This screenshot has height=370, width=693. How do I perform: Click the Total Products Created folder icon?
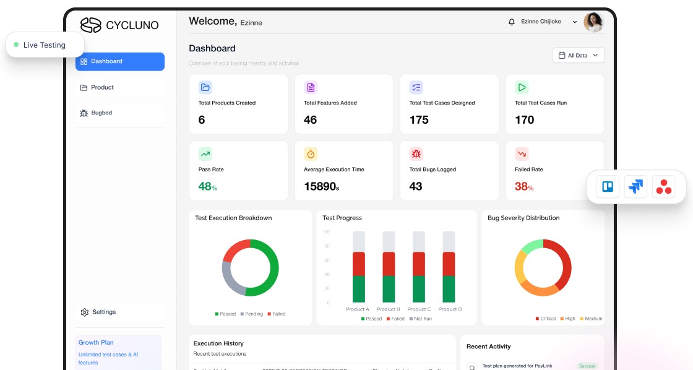(x=205, y=87)
